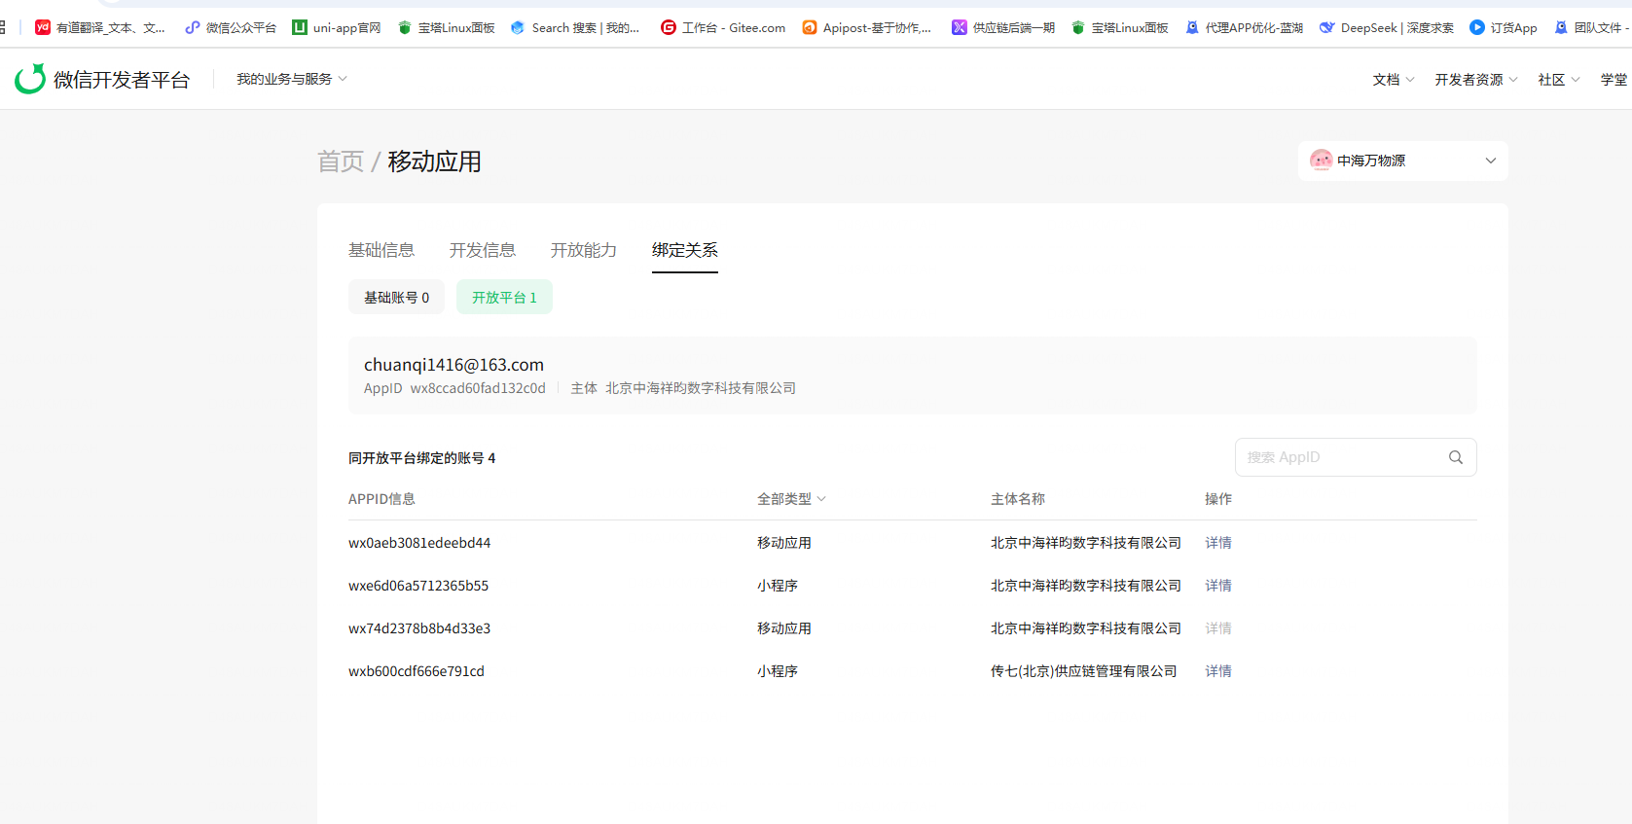Open the 工作台 Gitee.com bookmark
This screenshot has height=824, width=1632.
pyautogui.click(x=723, y=27)
